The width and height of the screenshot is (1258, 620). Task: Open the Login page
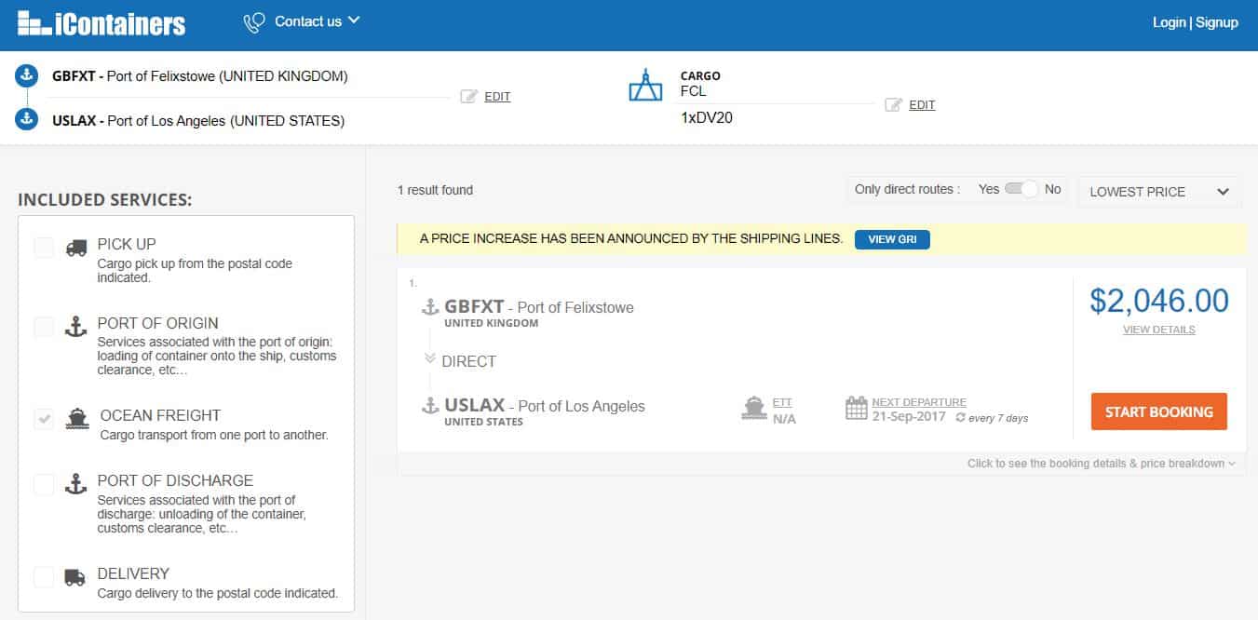point(1169,22)
